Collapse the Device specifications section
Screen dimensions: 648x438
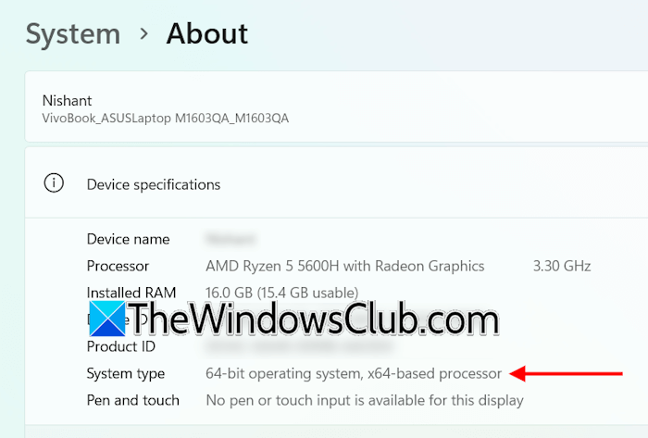pos(336,183)
